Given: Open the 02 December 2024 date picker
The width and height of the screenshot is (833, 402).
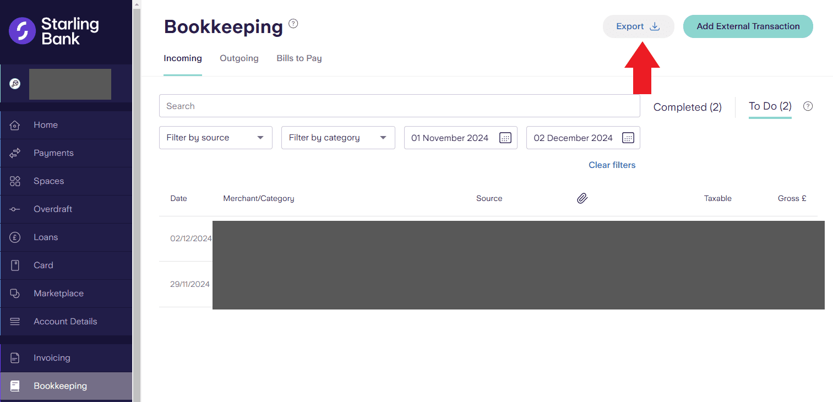Looking at the screenshot, I should [628, 138].
